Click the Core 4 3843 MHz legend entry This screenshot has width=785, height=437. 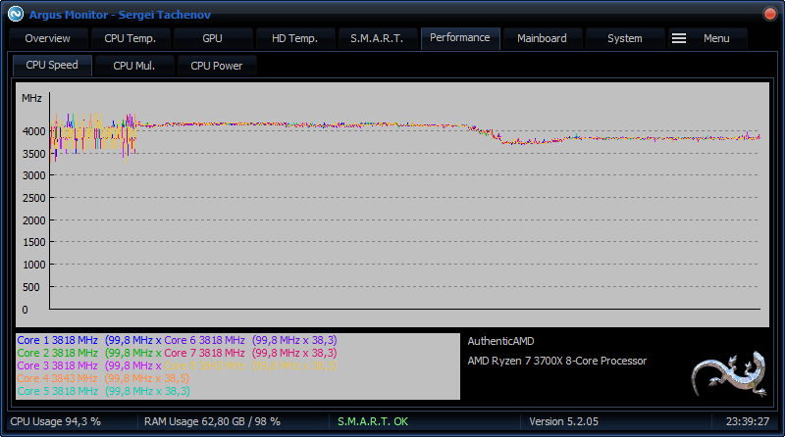coord(58,378)
